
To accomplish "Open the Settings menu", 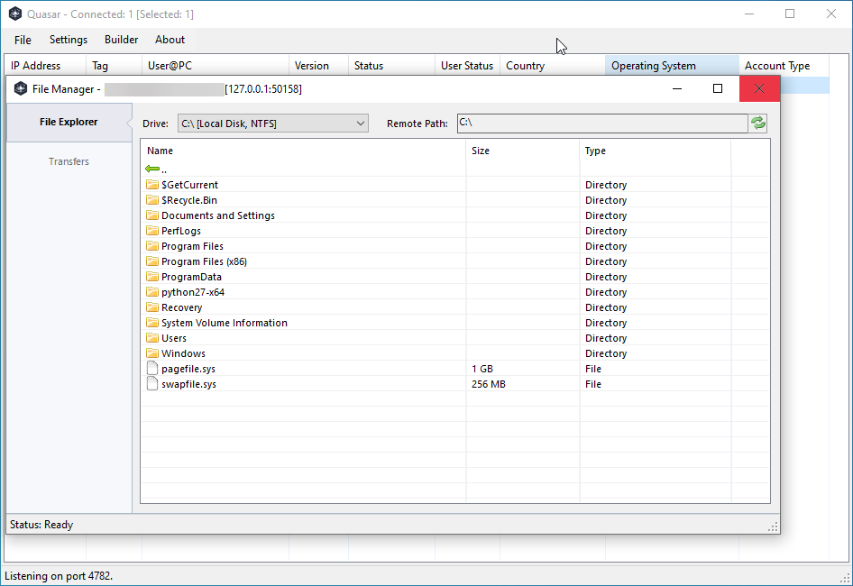I will pyautogui.click(x=68, y=40).
